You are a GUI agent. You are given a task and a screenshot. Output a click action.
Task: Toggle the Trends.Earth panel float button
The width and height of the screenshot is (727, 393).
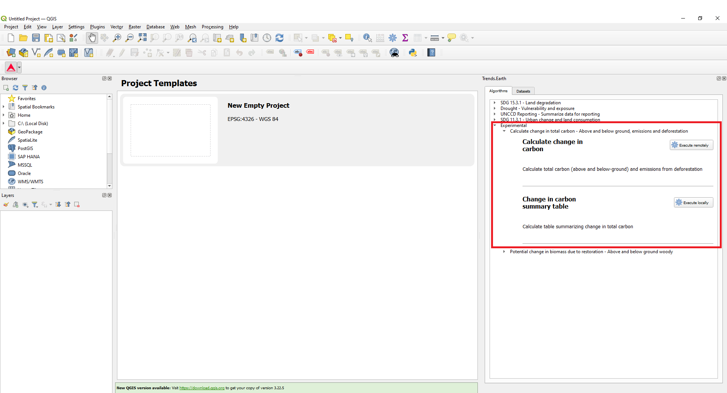718,79
